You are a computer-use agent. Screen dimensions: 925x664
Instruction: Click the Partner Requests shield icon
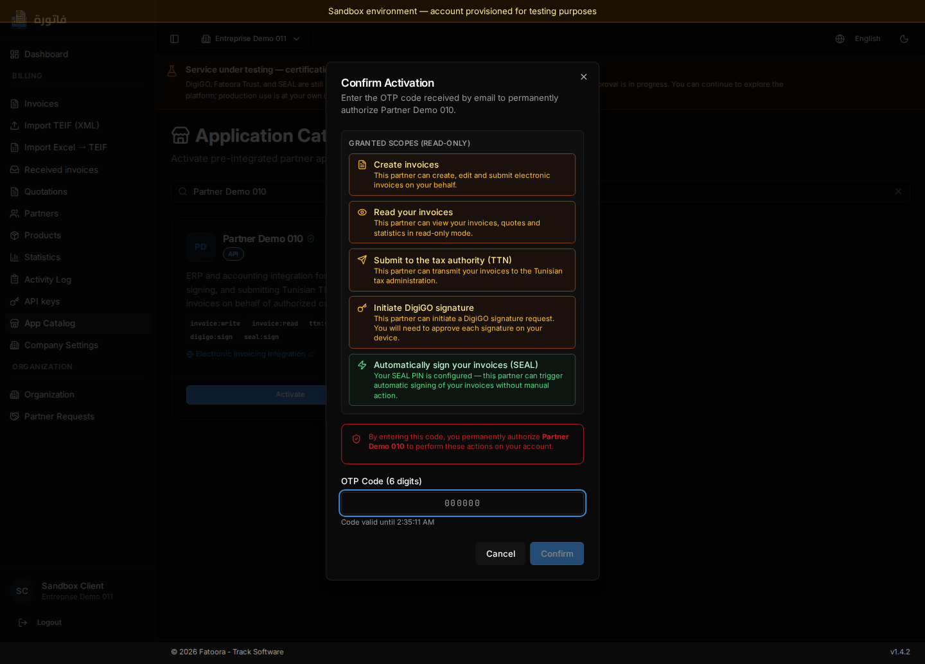tap(15, 416)
